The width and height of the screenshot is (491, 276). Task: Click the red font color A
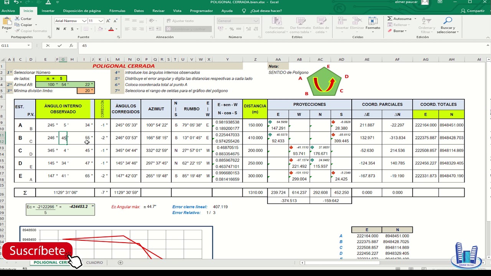click(x=111, y=29)
